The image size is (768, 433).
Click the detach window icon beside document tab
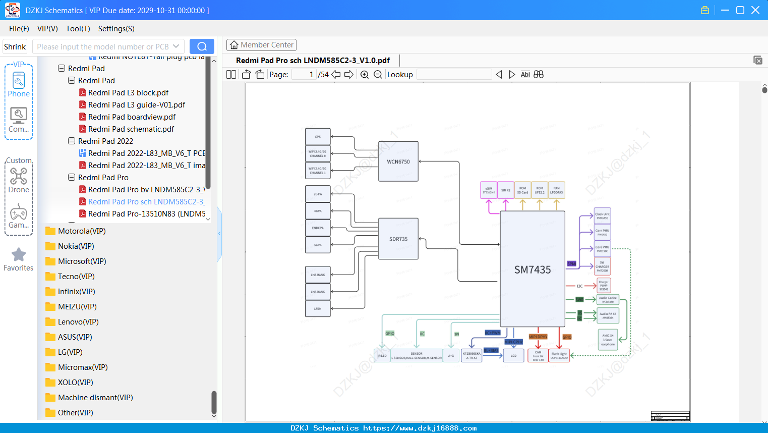coord(758,60)
